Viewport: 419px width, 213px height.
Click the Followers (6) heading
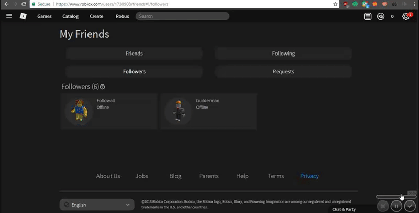pyautogui.click(x=80, y=87)
